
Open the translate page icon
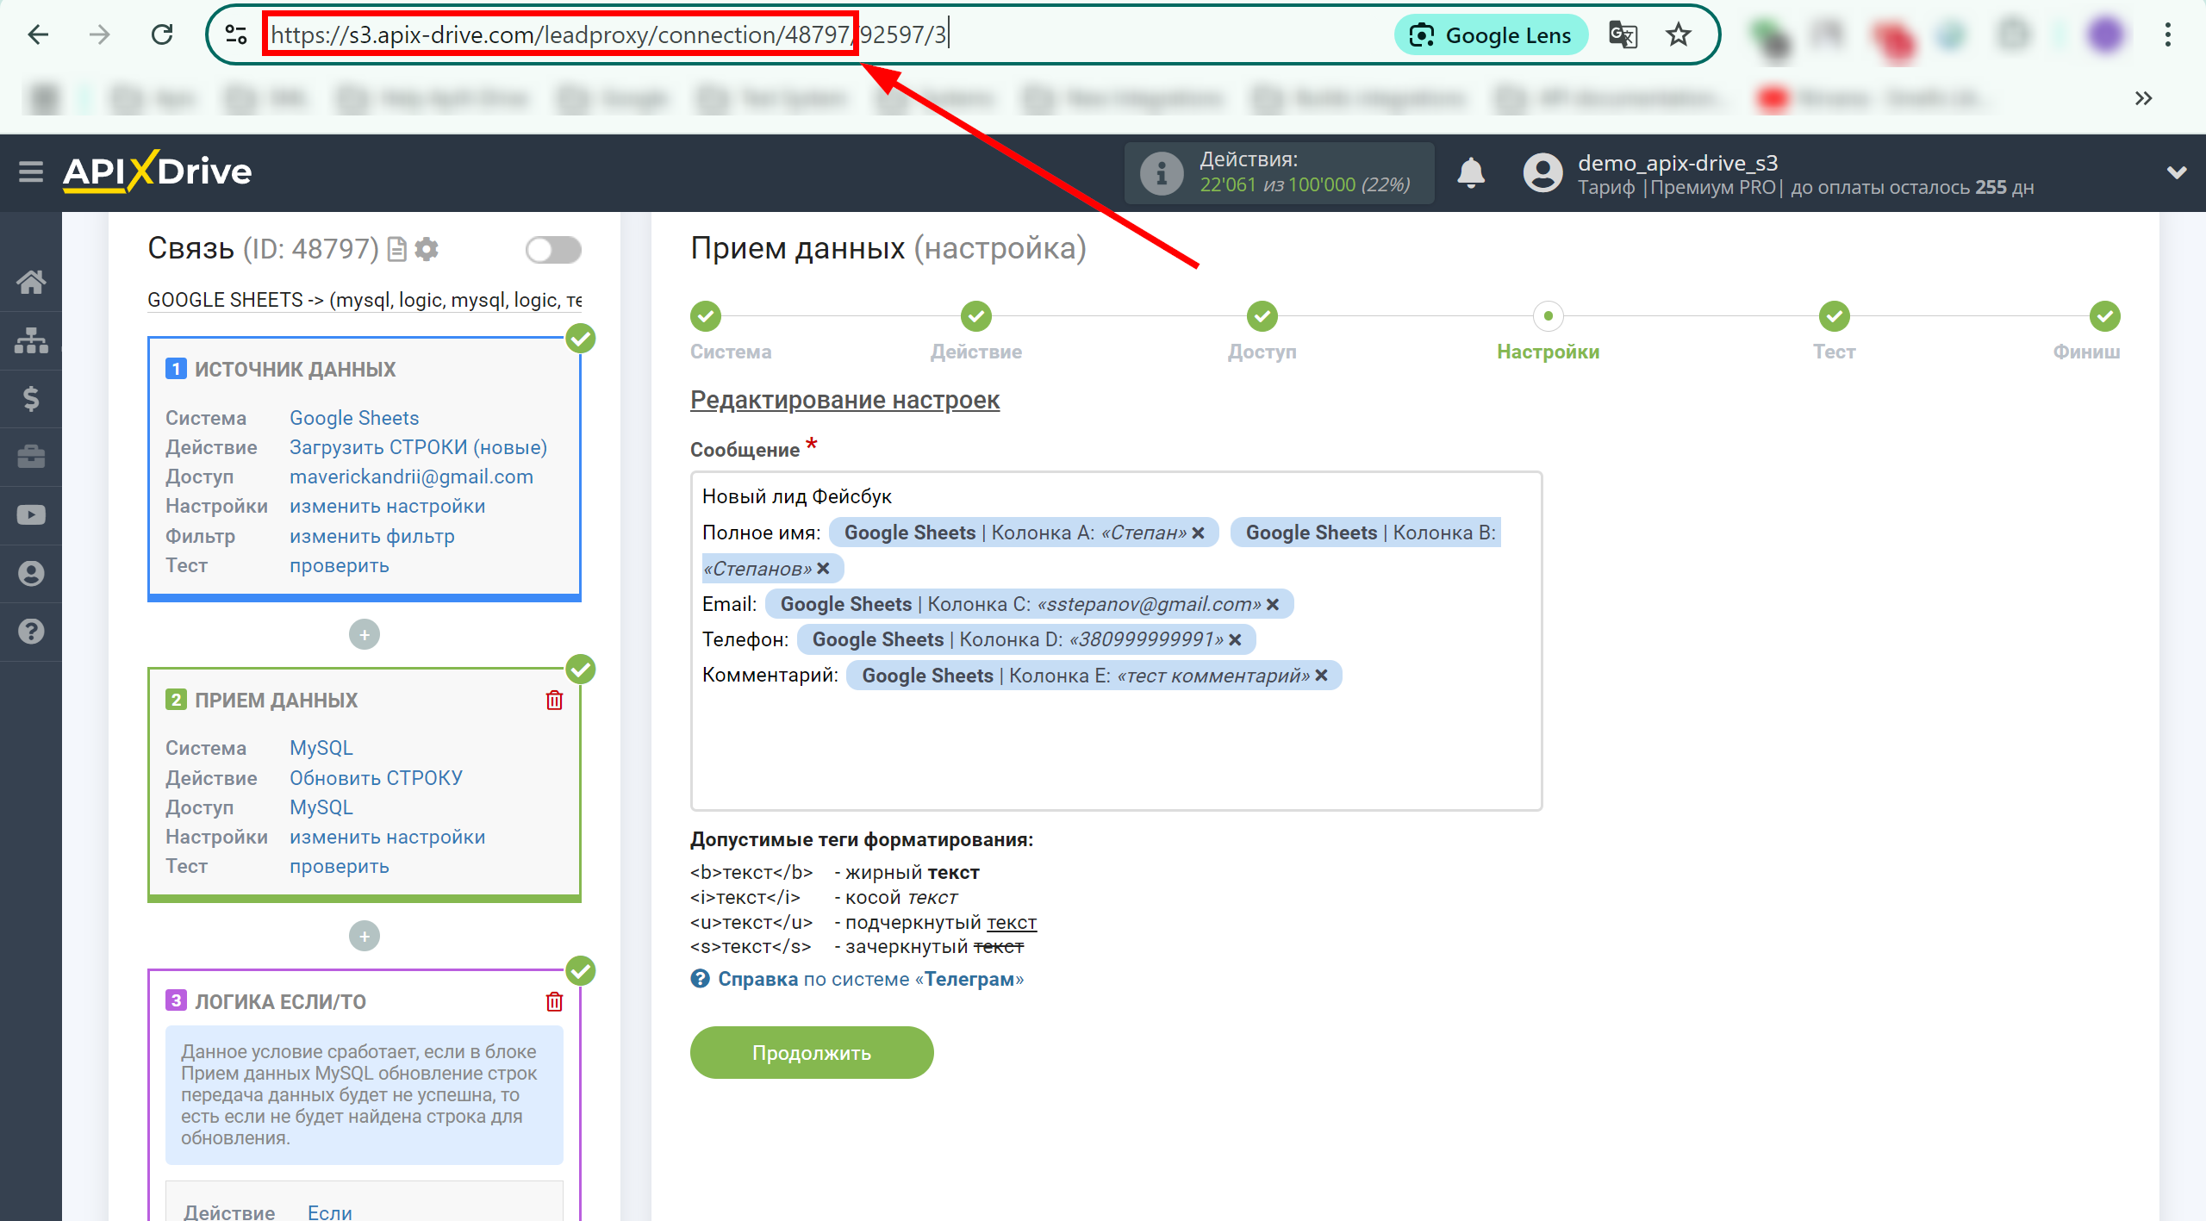coord(1623,34)
